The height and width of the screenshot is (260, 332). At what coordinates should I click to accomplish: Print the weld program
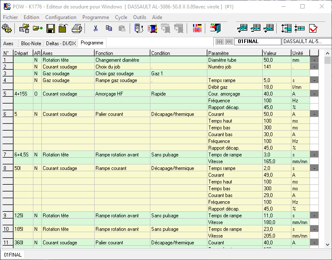76,28
